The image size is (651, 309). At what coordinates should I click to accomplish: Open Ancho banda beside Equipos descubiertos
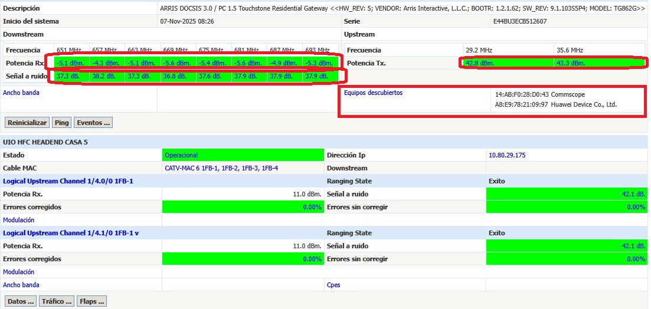[21, 93]
